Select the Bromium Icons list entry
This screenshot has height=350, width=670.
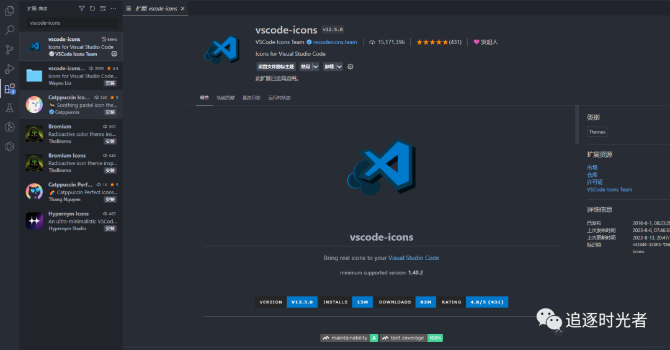71,163
